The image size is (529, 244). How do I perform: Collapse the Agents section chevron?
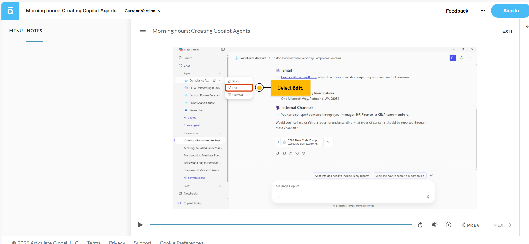[220, 73]
